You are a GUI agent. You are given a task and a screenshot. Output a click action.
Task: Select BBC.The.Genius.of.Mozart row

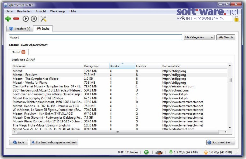click(x=120, y=90)
